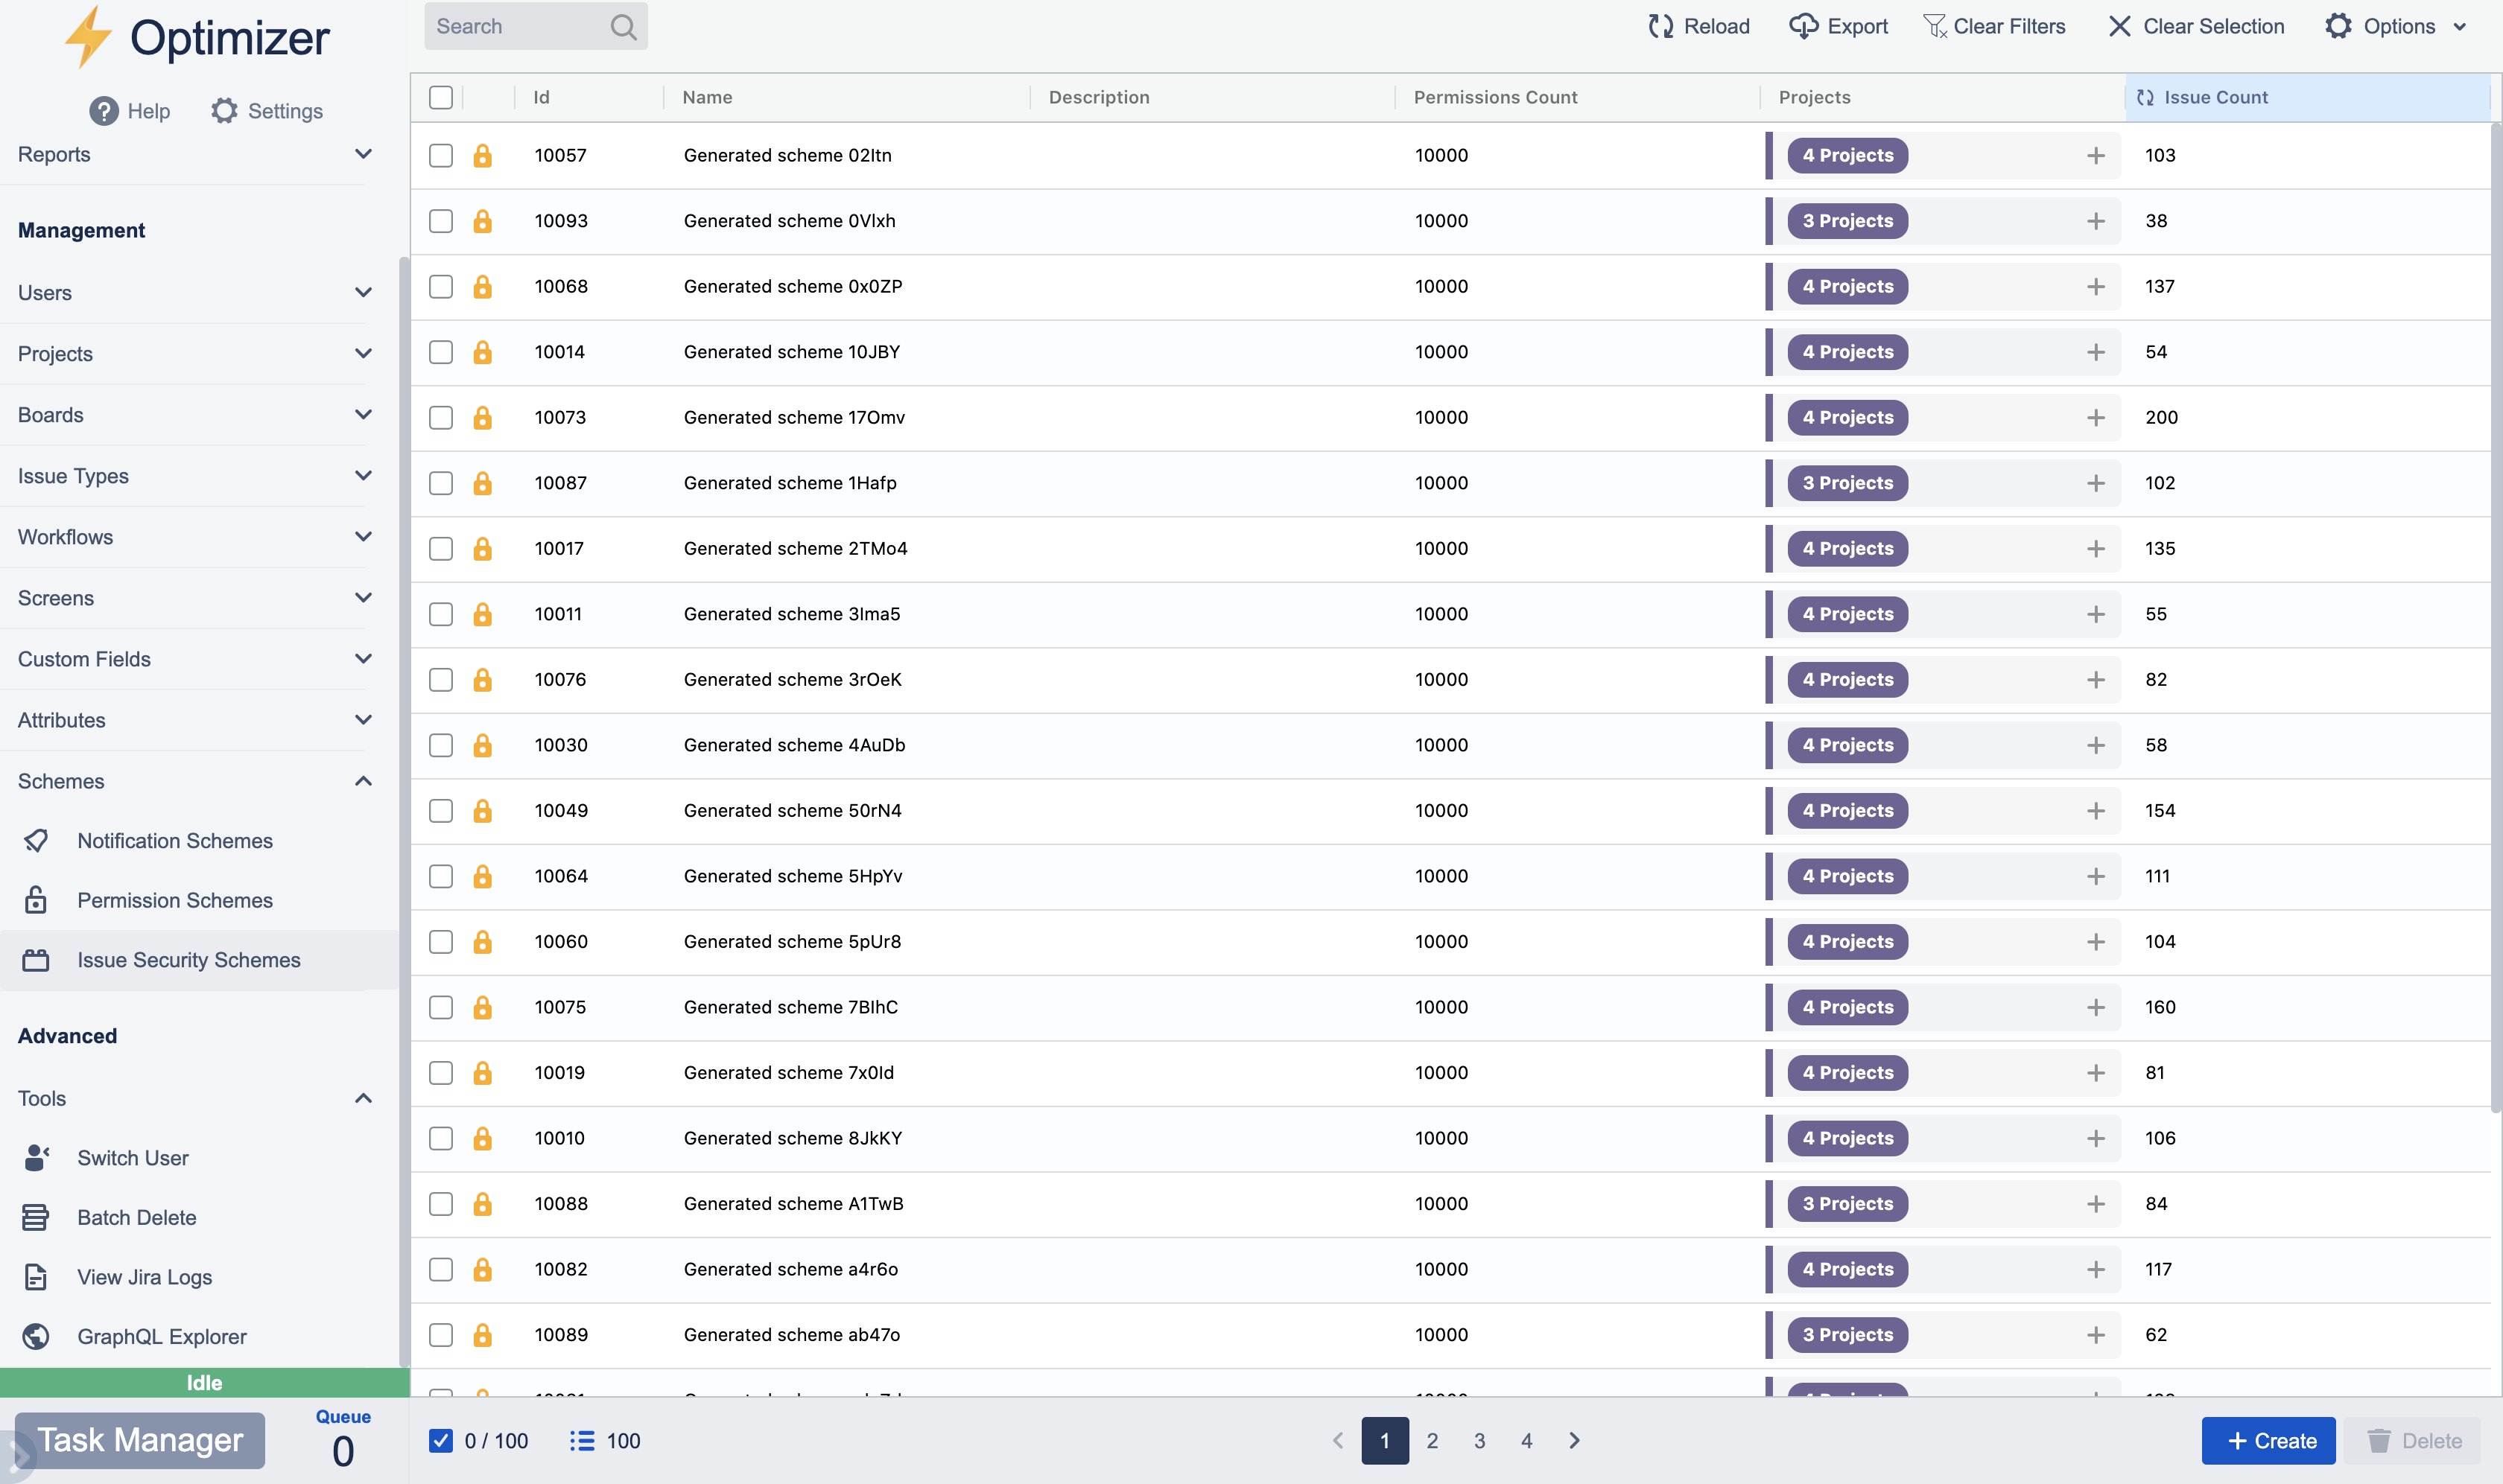Tick the checkbox next to Generated scheme 5pUr8
The image size is (2503, 1484).
click(x=441, y=941)
